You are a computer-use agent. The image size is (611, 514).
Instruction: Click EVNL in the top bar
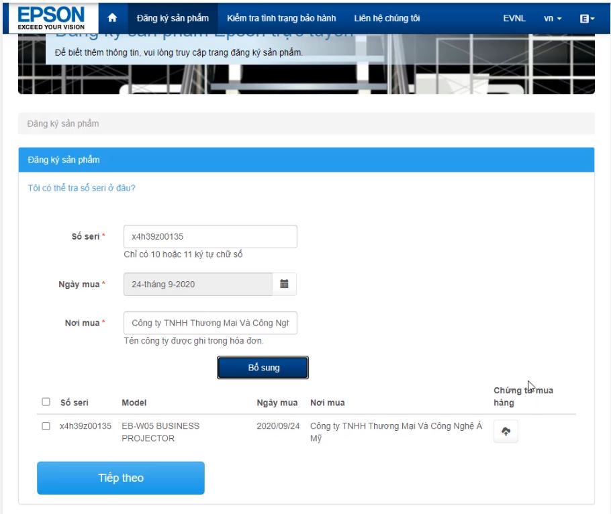pyautogui.click(x=514, y=18)
